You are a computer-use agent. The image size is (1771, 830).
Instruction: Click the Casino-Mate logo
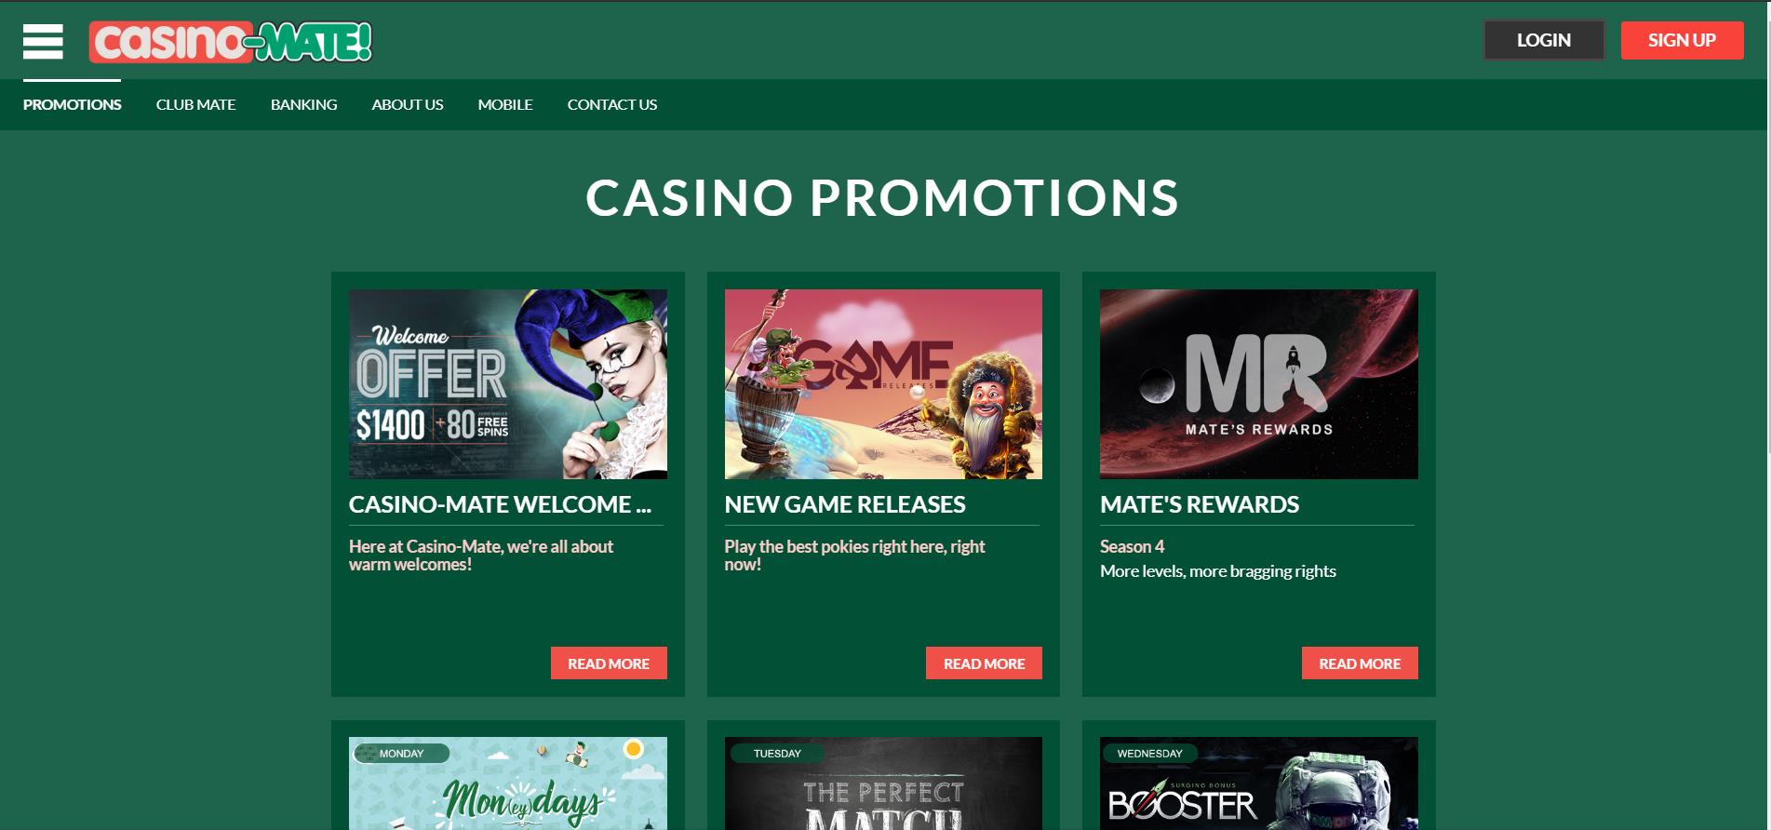tap(231, 42)
